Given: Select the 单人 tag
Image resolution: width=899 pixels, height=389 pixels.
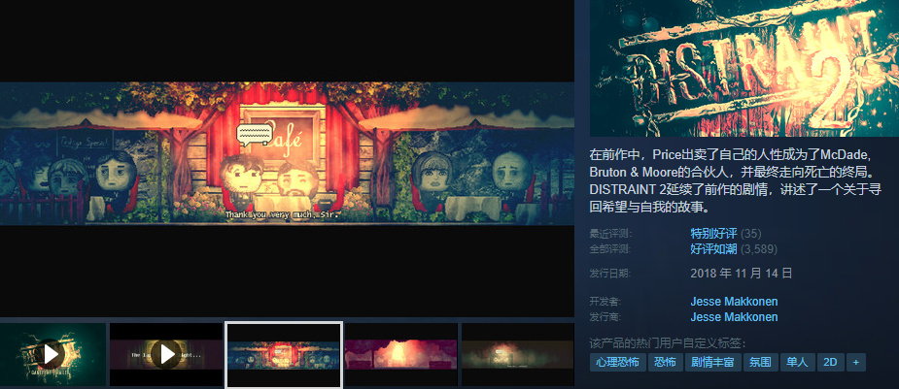Looking at the screenshot, I should click(x=797, y=362).
